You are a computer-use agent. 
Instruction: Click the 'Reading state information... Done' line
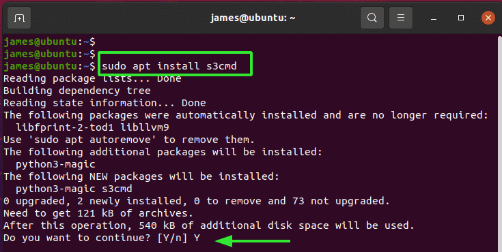104,103
